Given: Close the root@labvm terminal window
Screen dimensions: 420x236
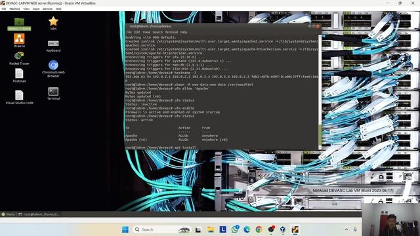Looking at the screenshot, I should pos(318,26).
